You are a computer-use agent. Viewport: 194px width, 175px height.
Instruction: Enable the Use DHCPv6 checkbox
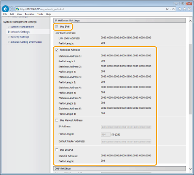(x=57, y=150)
